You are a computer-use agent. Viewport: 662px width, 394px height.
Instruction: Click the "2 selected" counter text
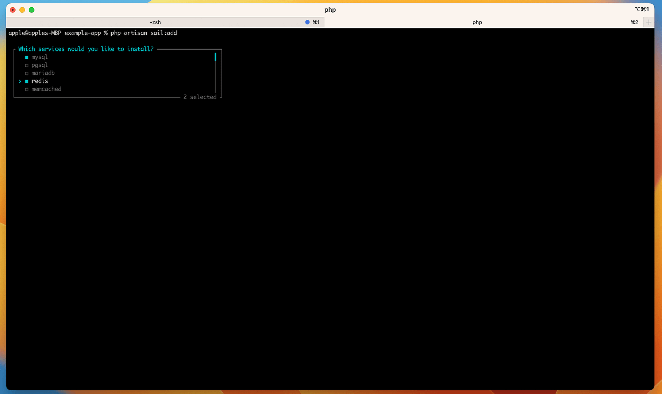200,97
